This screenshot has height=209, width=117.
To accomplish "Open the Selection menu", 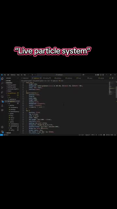I will tap(13, 75).
